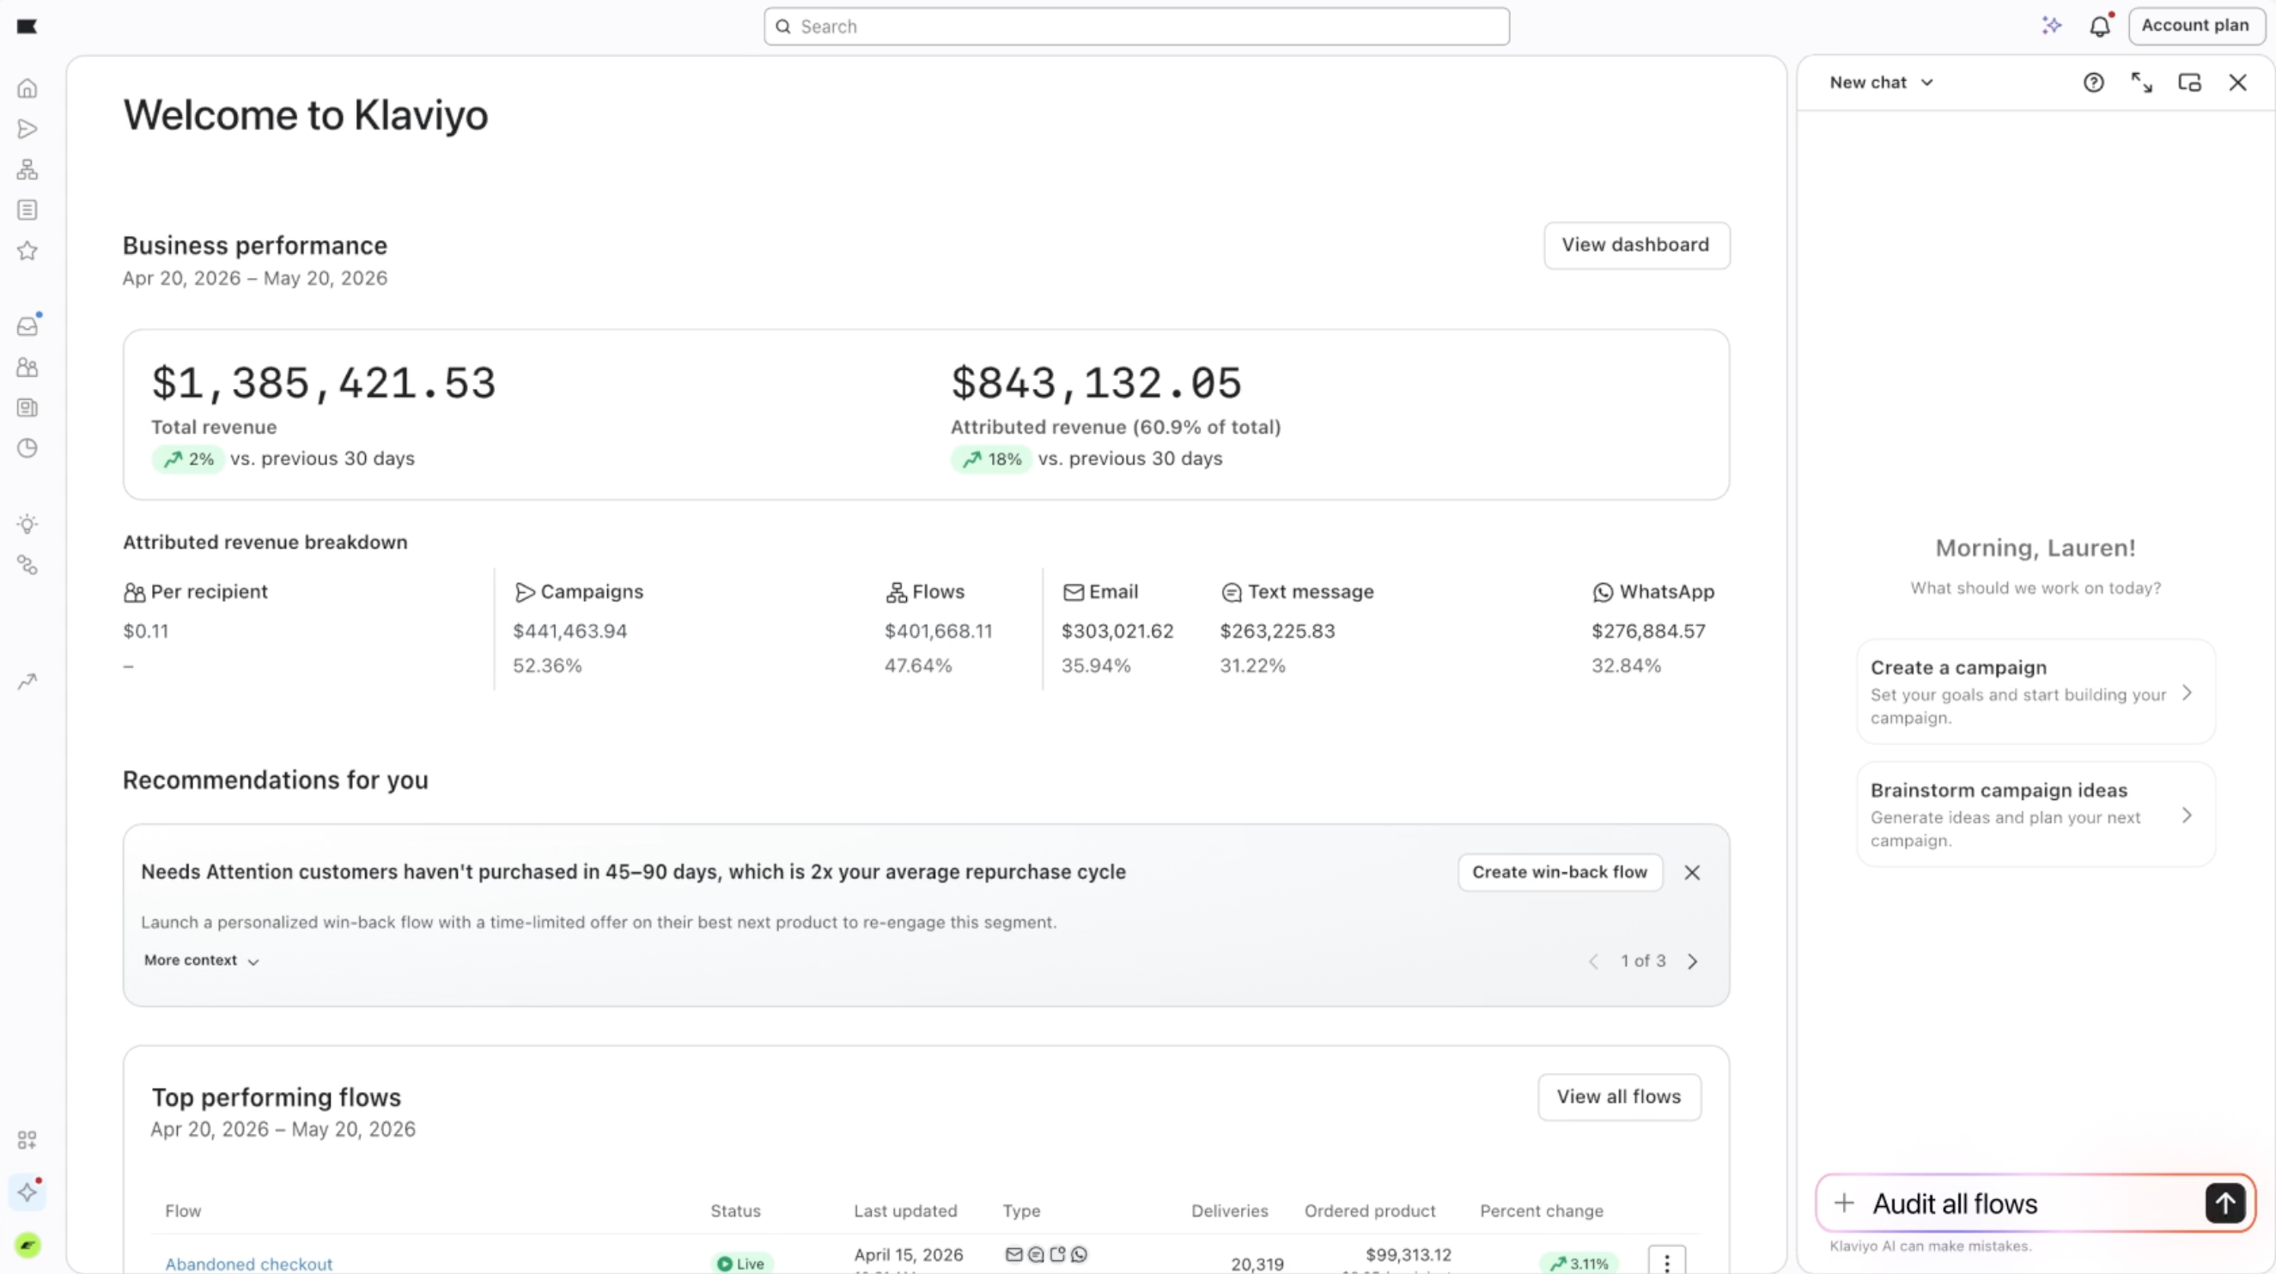Open the lightbulb ideas icon in sidebar
Viewport: 2276px width, 1274px height.
(27, 525)
